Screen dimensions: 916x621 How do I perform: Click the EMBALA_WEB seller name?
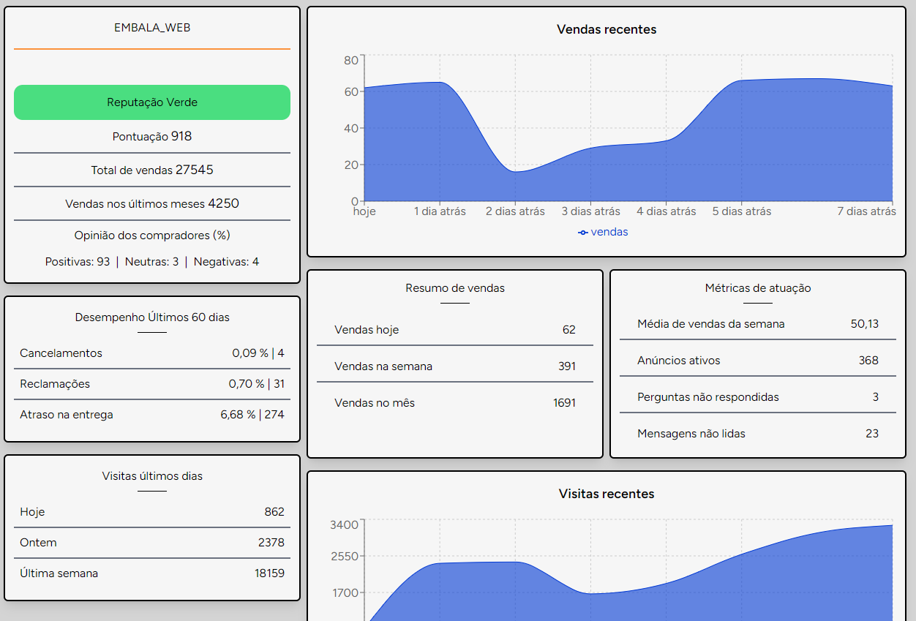(152, 28)
